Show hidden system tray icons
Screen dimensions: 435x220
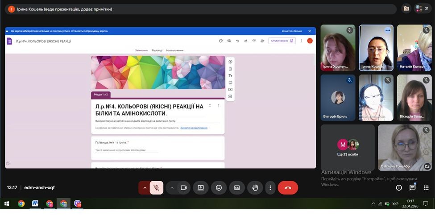click(373, 204)
